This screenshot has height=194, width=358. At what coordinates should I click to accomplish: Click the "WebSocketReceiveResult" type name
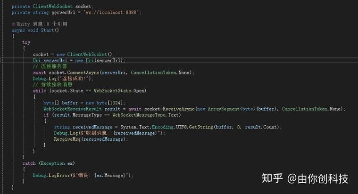(x=73, y=109)
